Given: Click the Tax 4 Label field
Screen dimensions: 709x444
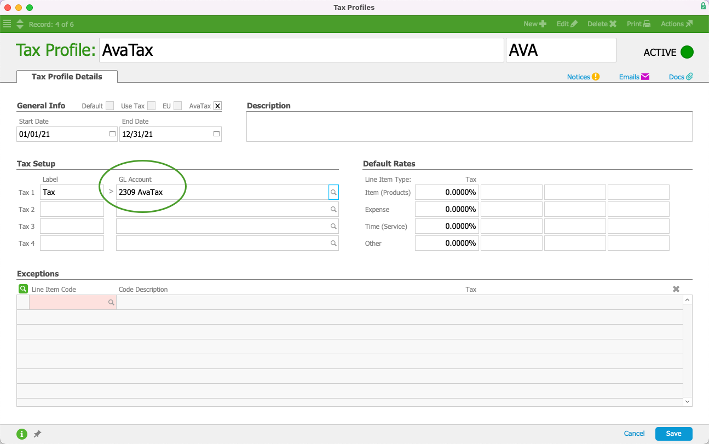Looking at the screenshot, I should point(72,243).
